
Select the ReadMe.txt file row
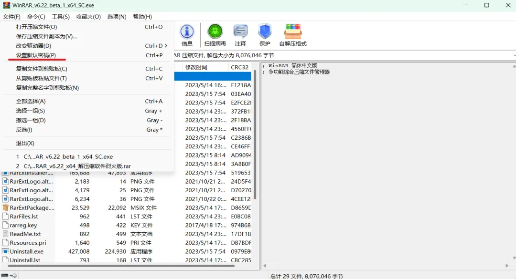pyautogui.click(x=127, y=234)
